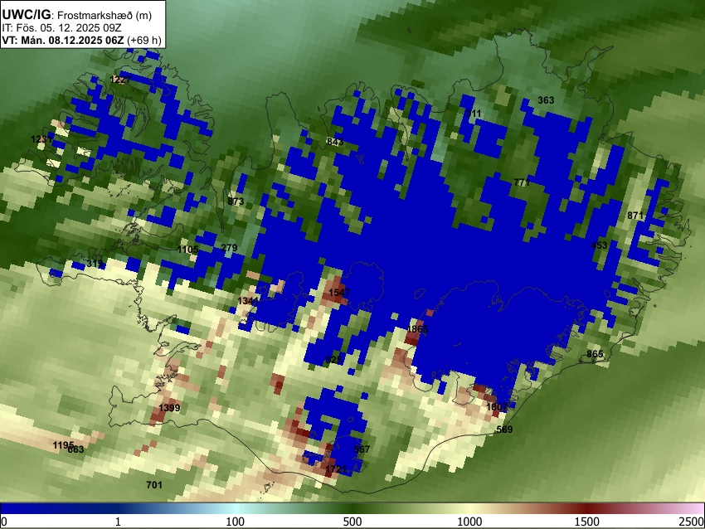Select the map value 1865
The image size is (705, 529).
tap(417, 329)
